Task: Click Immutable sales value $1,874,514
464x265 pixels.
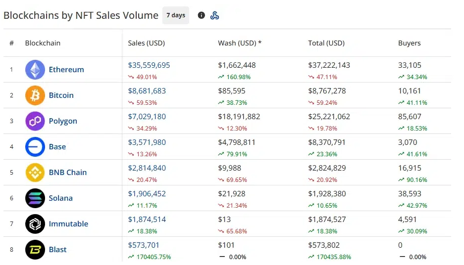Action: 147,220
